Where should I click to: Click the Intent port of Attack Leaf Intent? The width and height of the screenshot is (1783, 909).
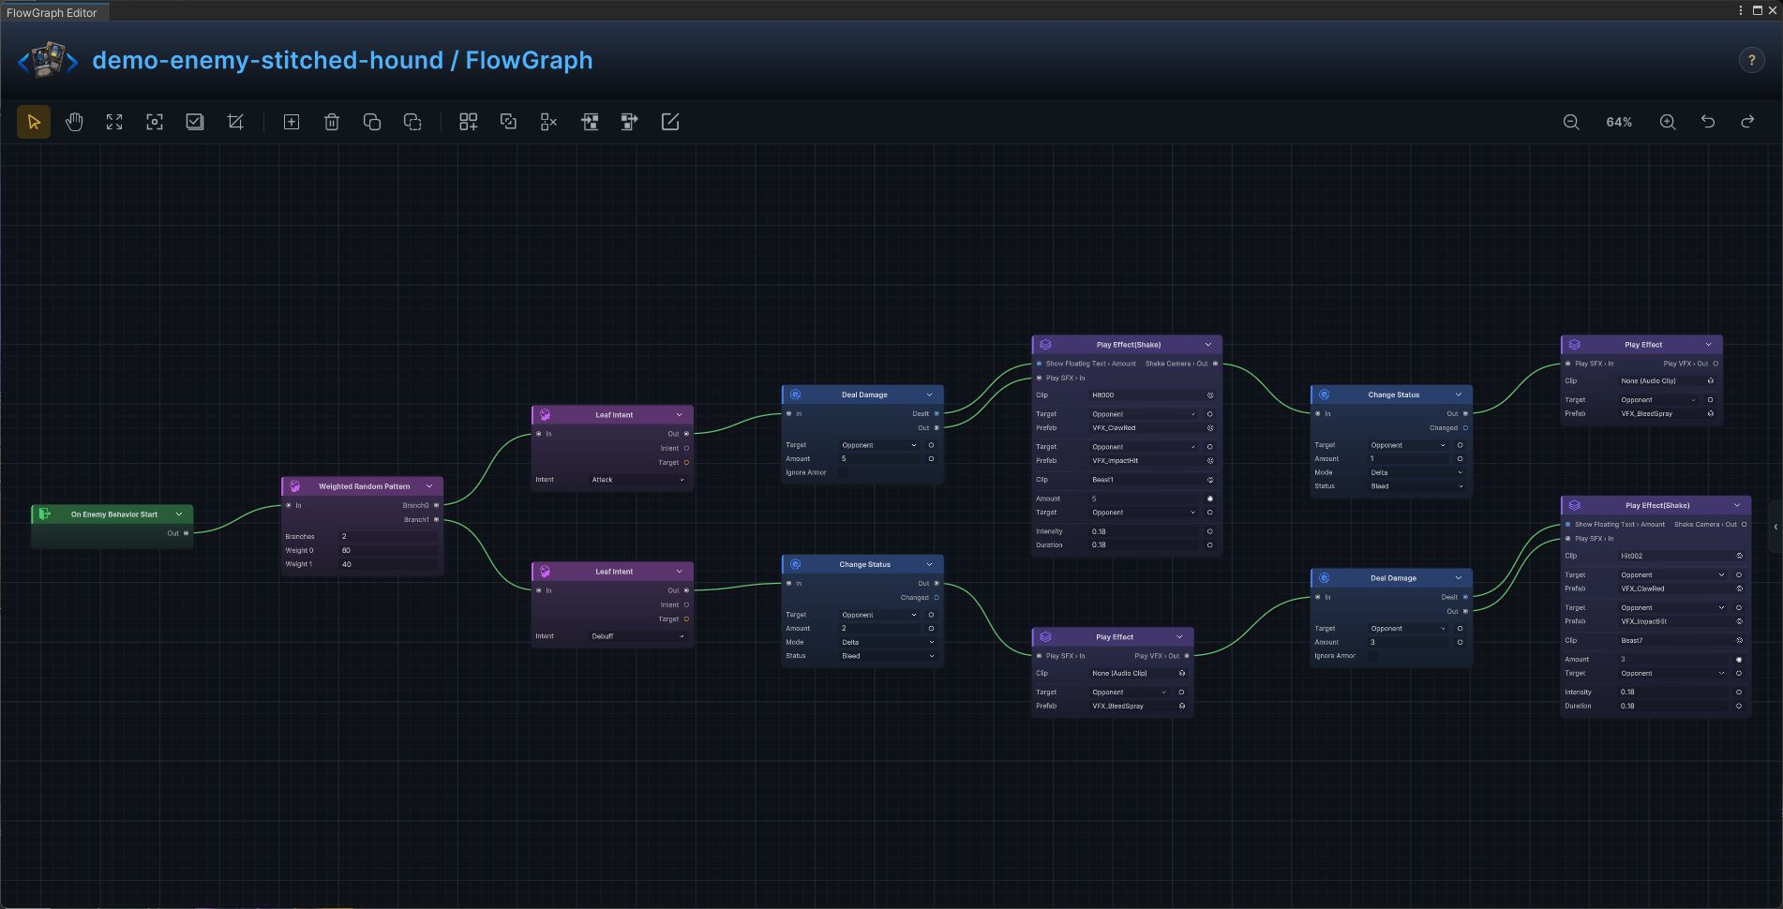(x=686, y=448)
